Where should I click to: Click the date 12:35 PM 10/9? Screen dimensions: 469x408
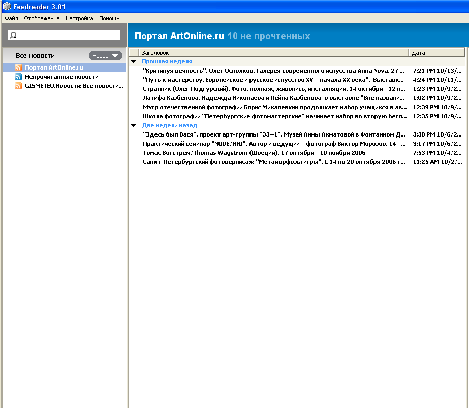[437, 116]
